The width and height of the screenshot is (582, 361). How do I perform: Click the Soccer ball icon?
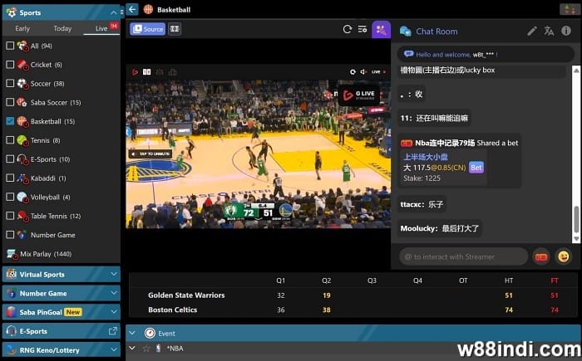tap(22, 83)
